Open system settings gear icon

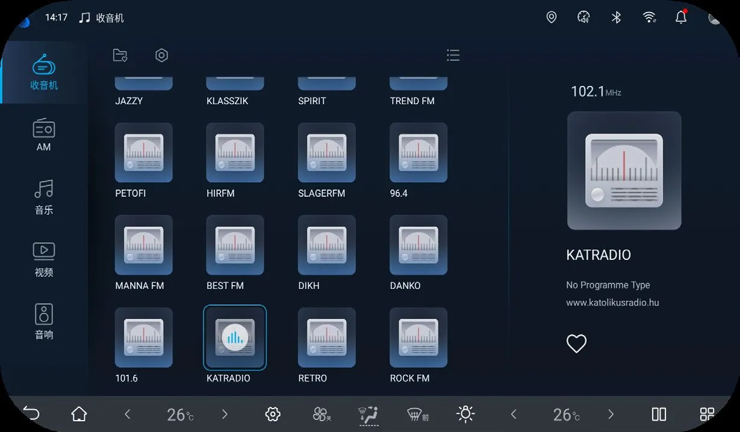[x=273, y=414]
